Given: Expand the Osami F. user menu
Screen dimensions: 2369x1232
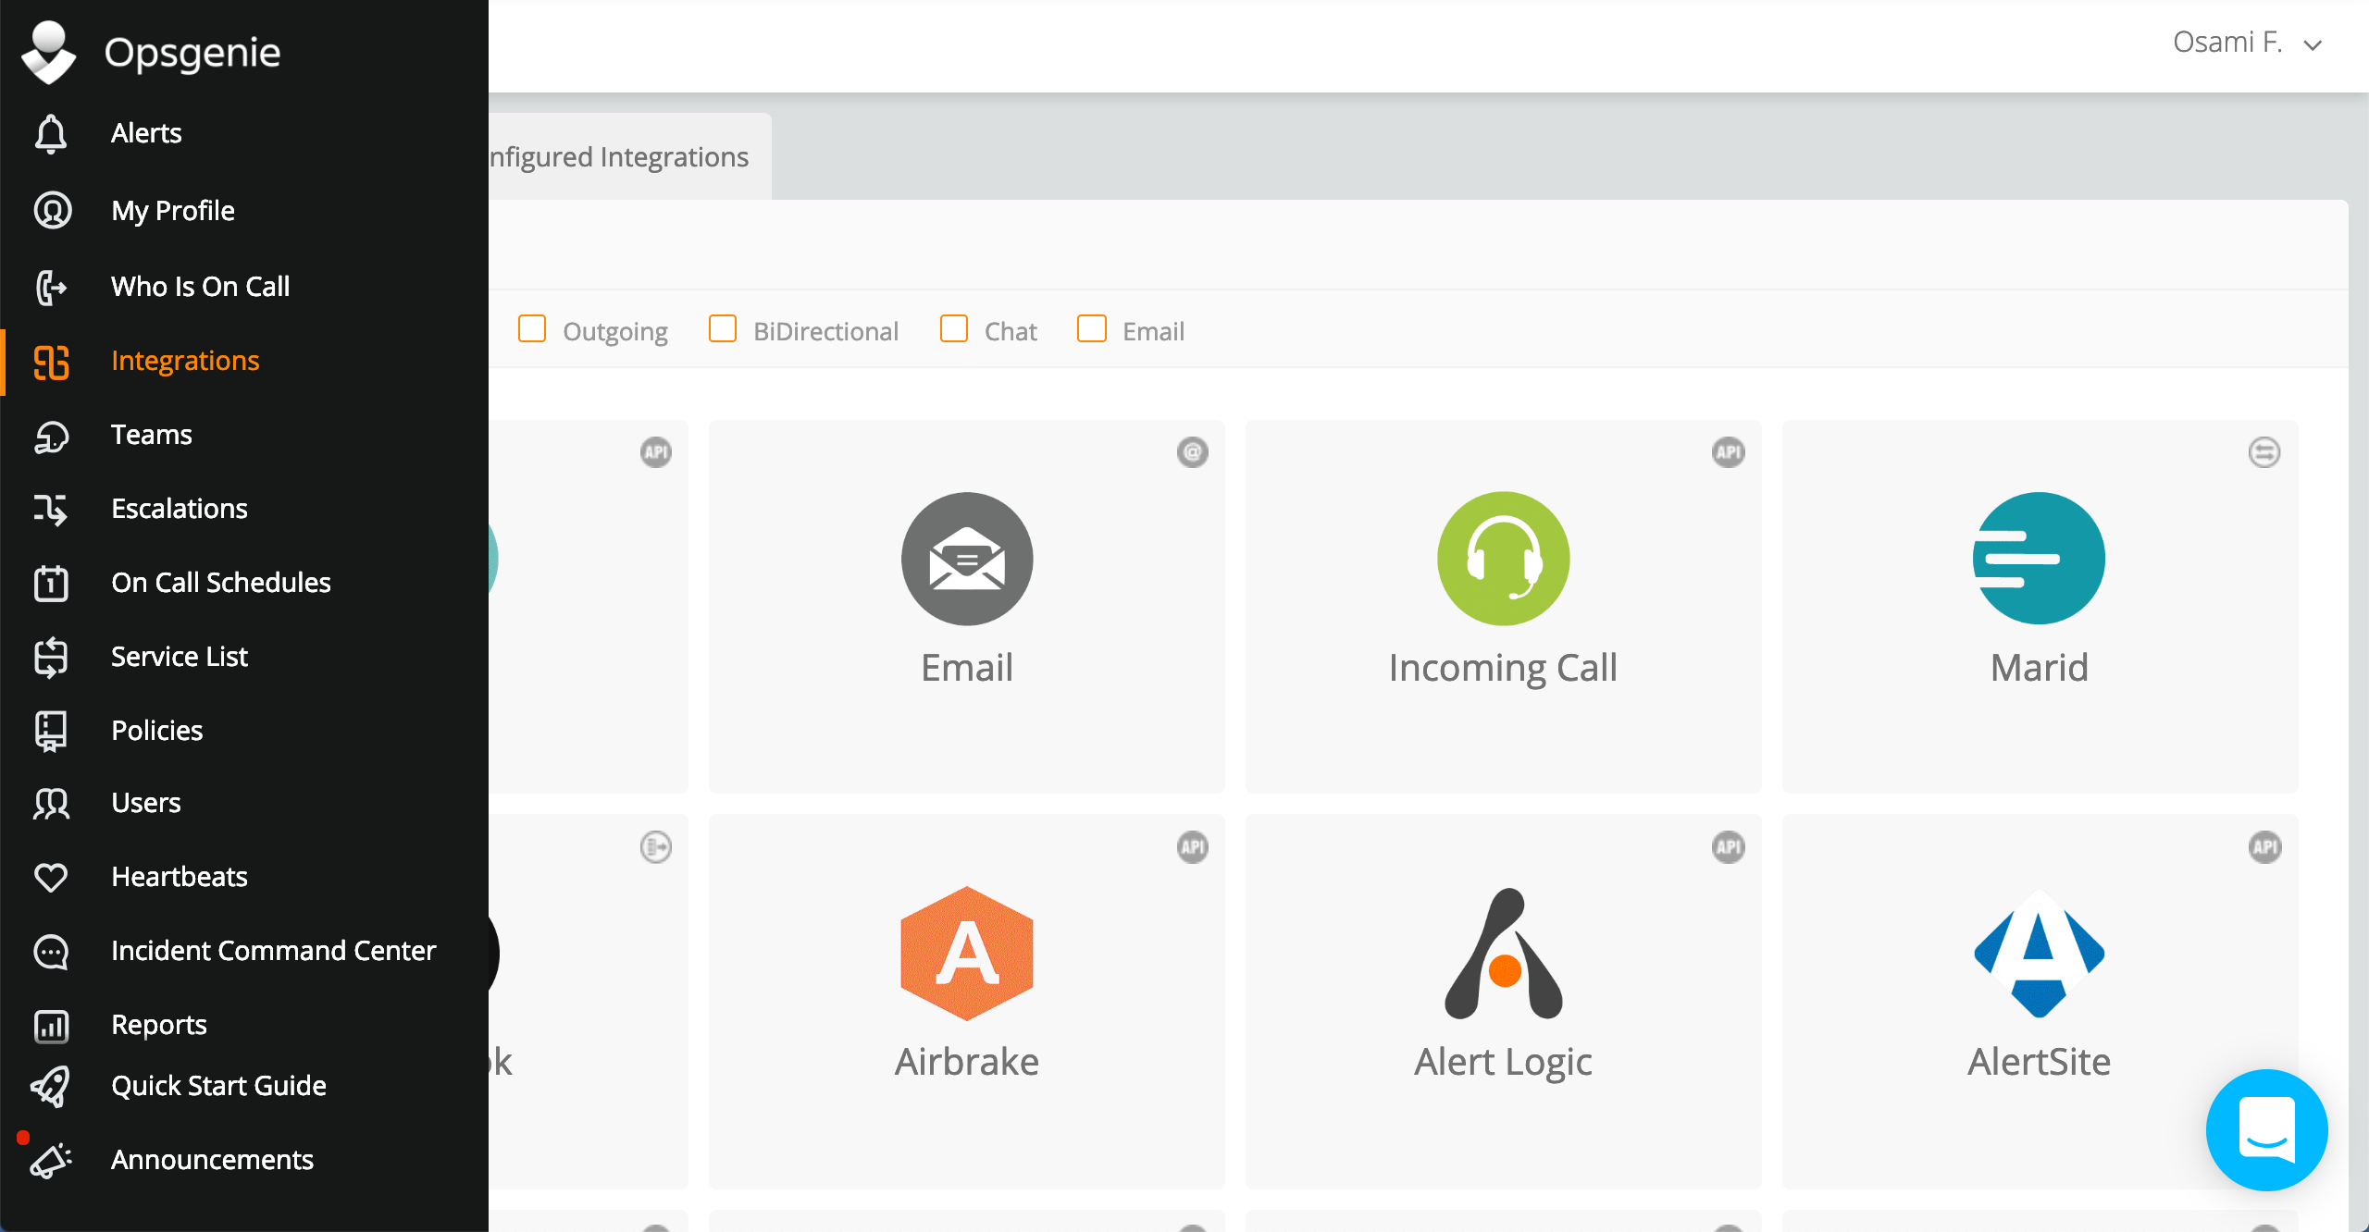Looking at the screenshot, I should tap(2247, 43).
